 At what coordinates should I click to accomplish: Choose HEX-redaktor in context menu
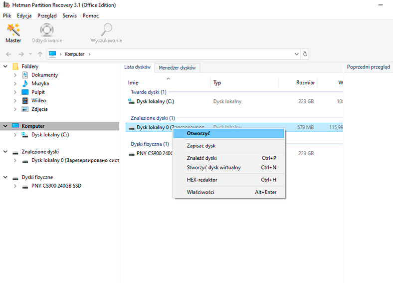(x=229, y=180)
